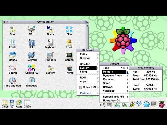Expand the Variables submenu arrow
Screen dimensions: 167x125
[x=128, y=91]
